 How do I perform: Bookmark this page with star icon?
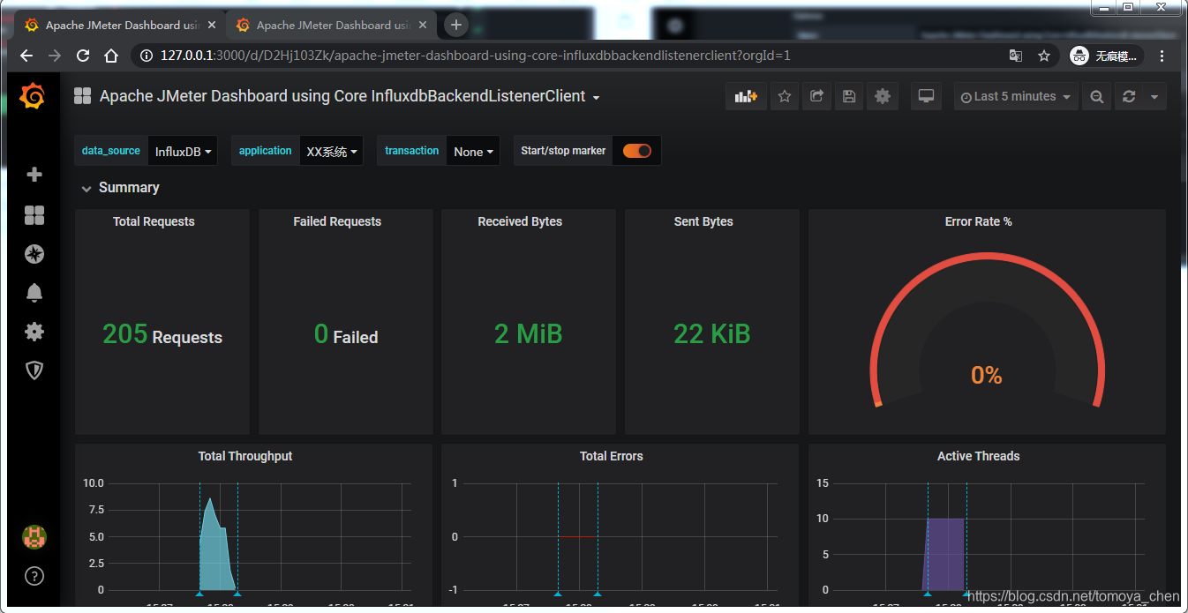tap(1044, 56)
